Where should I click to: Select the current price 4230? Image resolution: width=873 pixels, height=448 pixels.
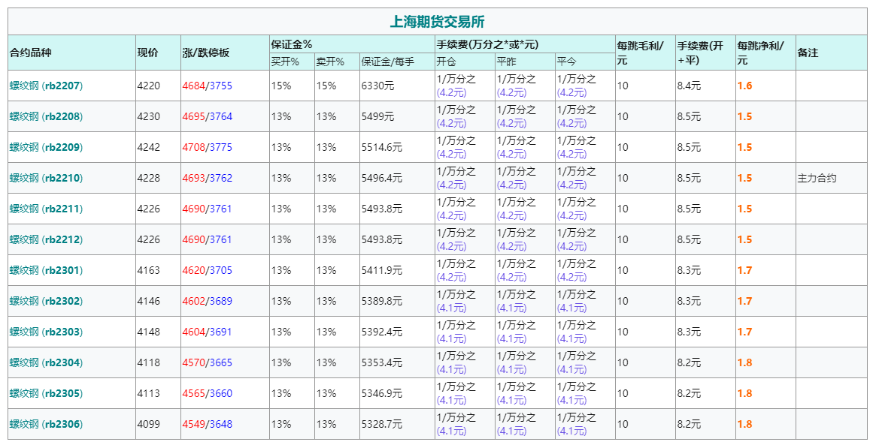coord(149,117)
